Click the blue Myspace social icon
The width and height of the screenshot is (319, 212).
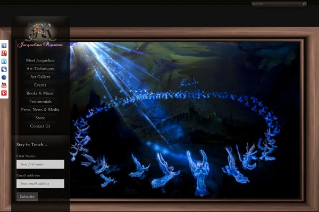[4, 69]
